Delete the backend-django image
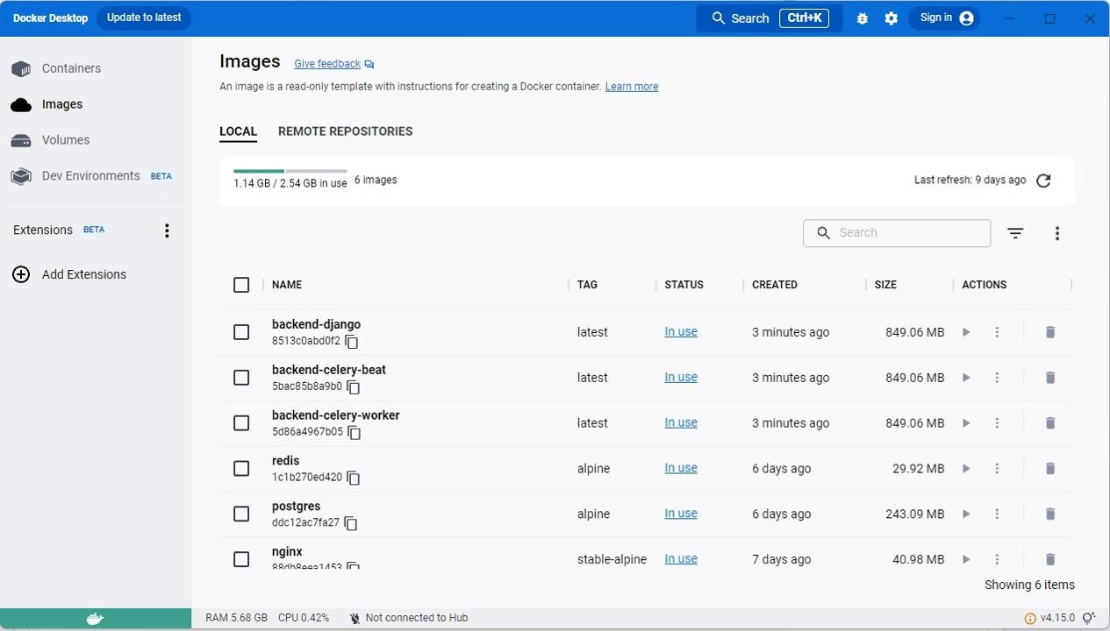1110x631 pixels. pyautogui.click(x=1050, y=332)
